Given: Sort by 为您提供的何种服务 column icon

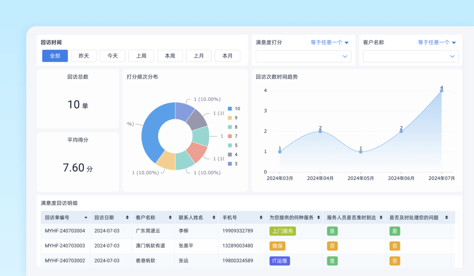Looking at the screenshot, I should tap(318, 218).
